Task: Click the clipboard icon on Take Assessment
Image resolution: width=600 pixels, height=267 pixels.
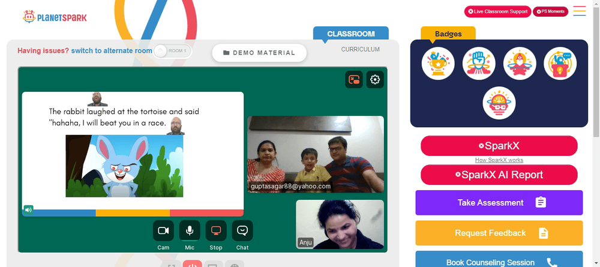Action: coord(541,202)
